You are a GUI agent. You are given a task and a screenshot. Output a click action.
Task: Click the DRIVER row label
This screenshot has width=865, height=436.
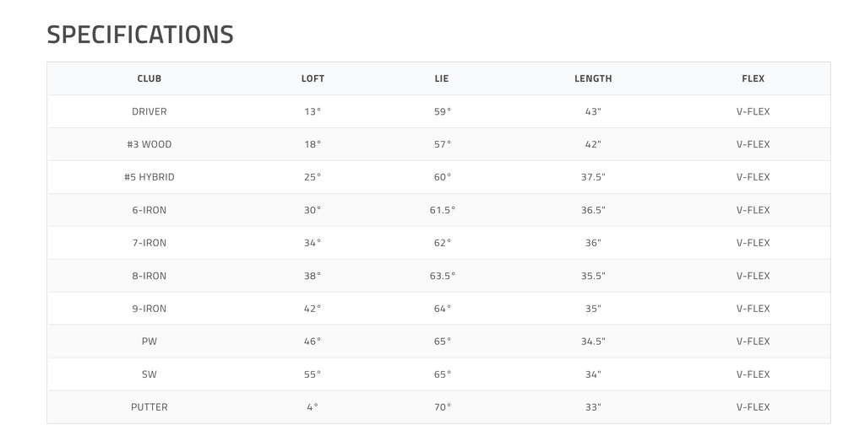click(x=149, y=111)
